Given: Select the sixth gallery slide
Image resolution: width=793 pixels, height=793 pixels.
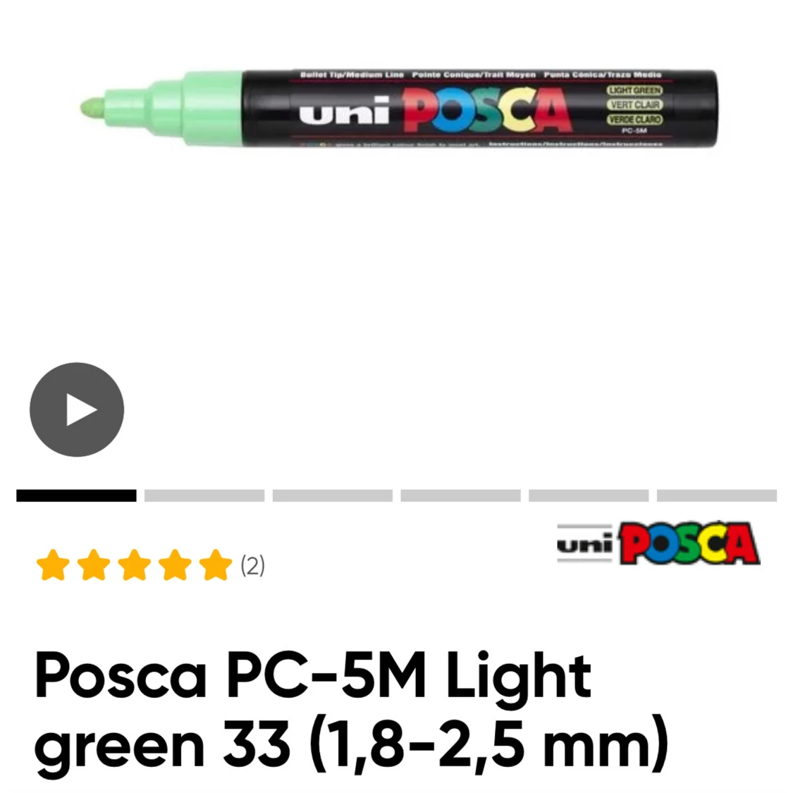Looking at the screenshot, I should pyautogui.click(x=717, y=496).
